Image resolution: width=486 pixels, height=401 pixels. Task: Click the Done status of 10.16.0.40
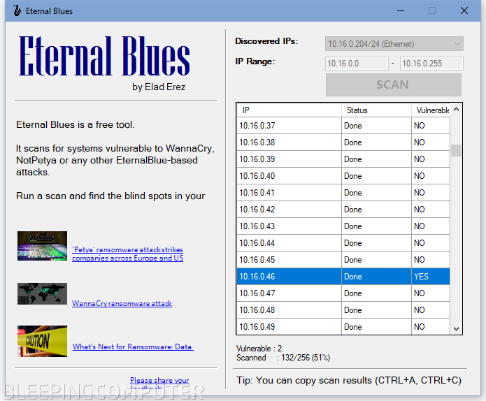click(376, 175)
